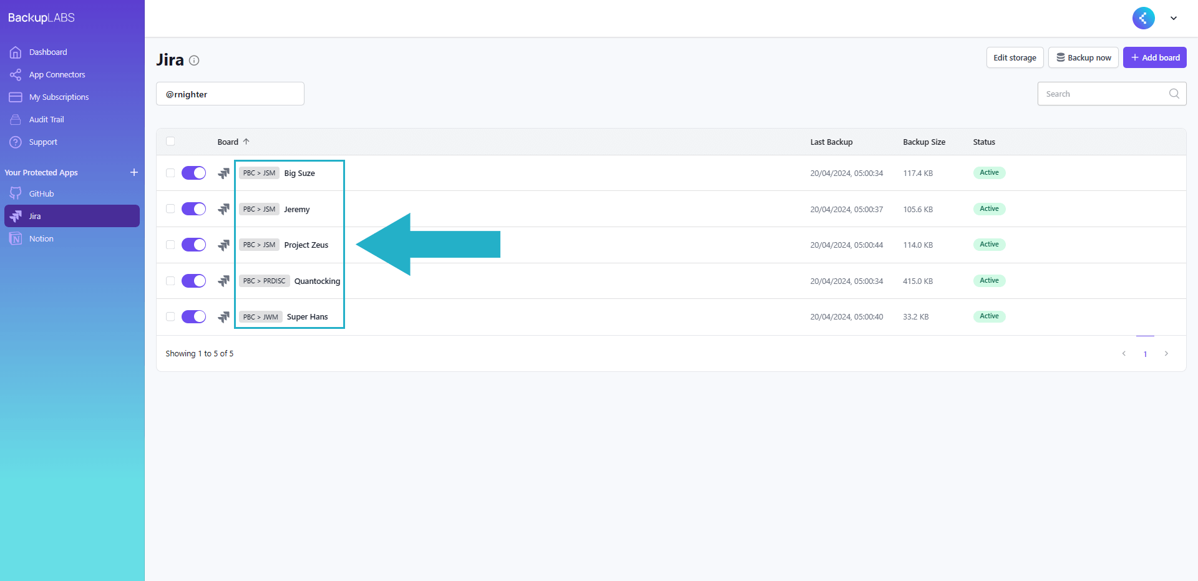The image size is (1198, 581).
Task: Open the @rnighter account selector
Action: coord(230,94)
